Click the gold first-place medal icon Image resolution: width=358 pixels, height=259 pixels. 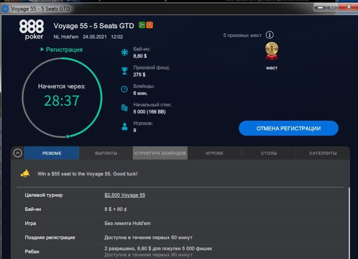(x=272, y=50)
